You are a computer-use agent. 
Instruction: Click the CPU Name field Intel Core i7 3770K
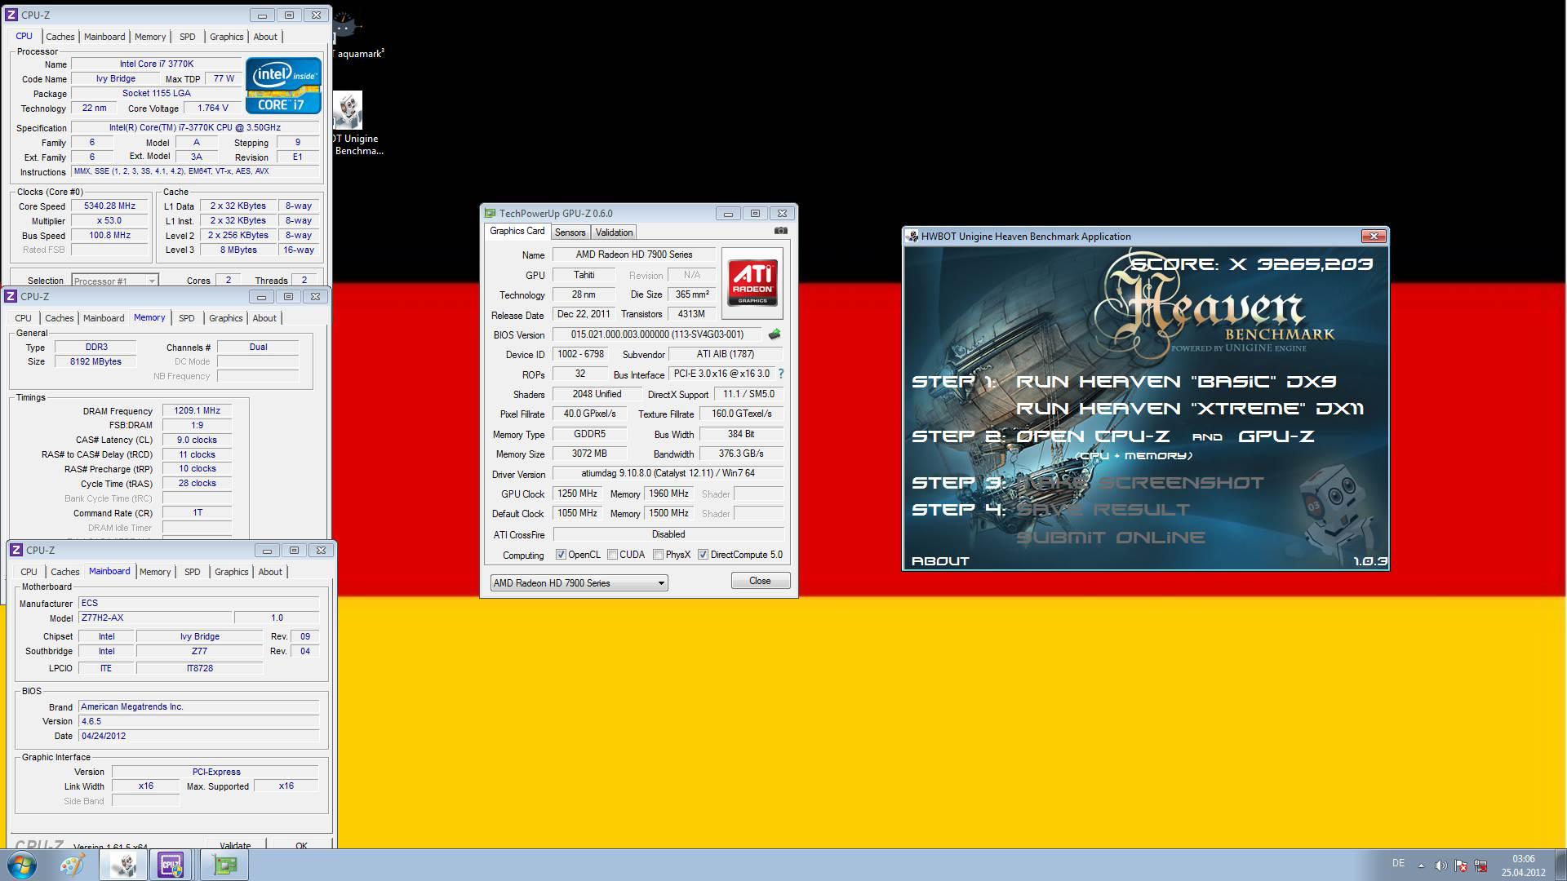pos(157,64)
